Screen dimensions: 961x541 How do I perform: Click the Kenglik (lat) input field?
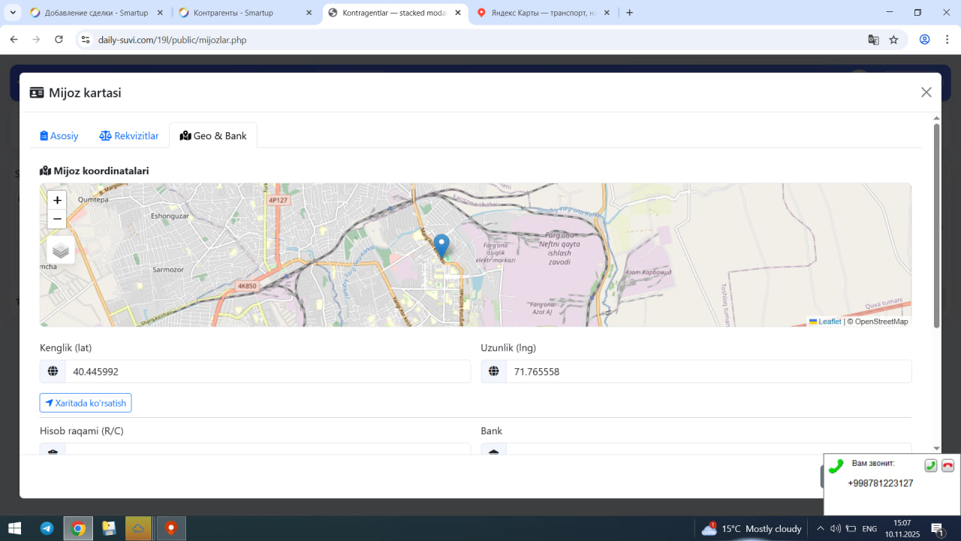(x=267, y=371)
